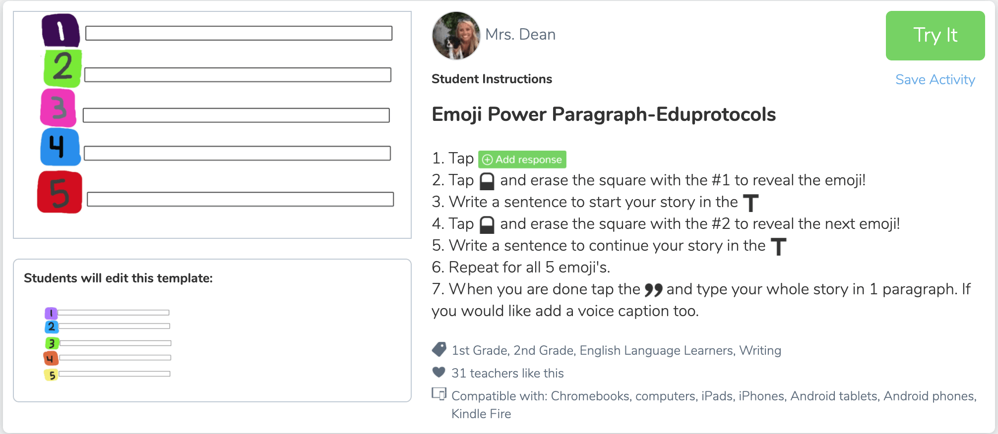
Task: Click the Save Activity link
Action: (935, 80)
